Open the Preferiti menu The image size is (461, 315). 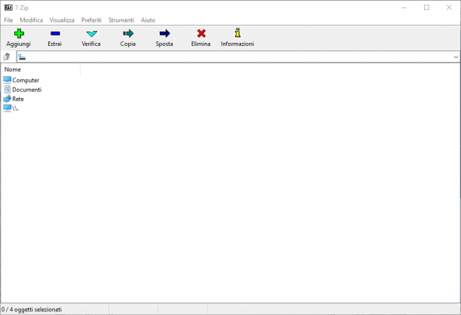click(x=91, y=20)
